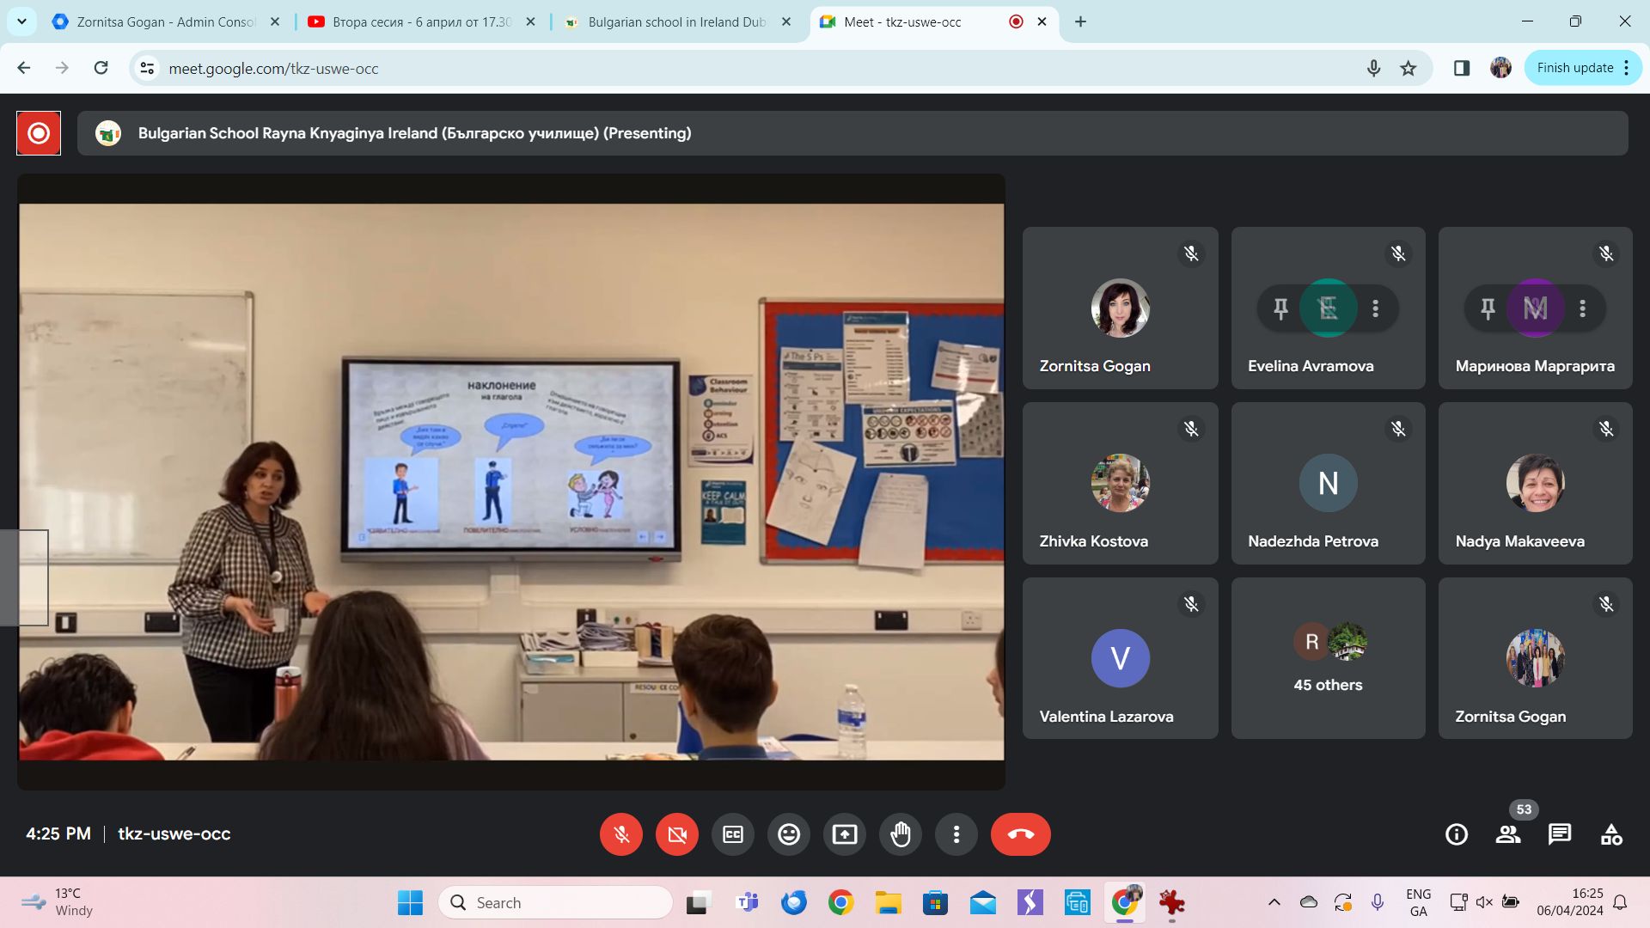This screenshot has height=928, width=1650.
Task: Switch to the Zornitsa Gogan Admin Console tab
Action: tap(165, 22)
